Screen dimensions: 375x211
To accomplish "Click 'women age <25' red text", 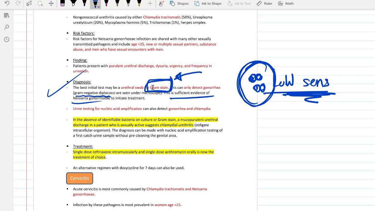I will click(x=167, y=205).
